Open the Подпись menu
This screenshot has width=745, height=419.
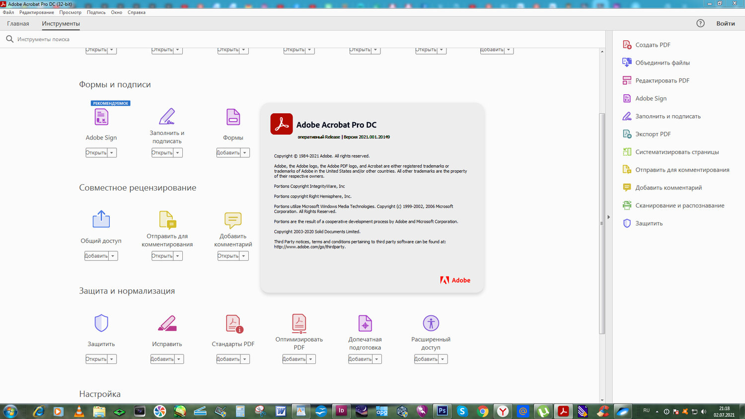96,12
